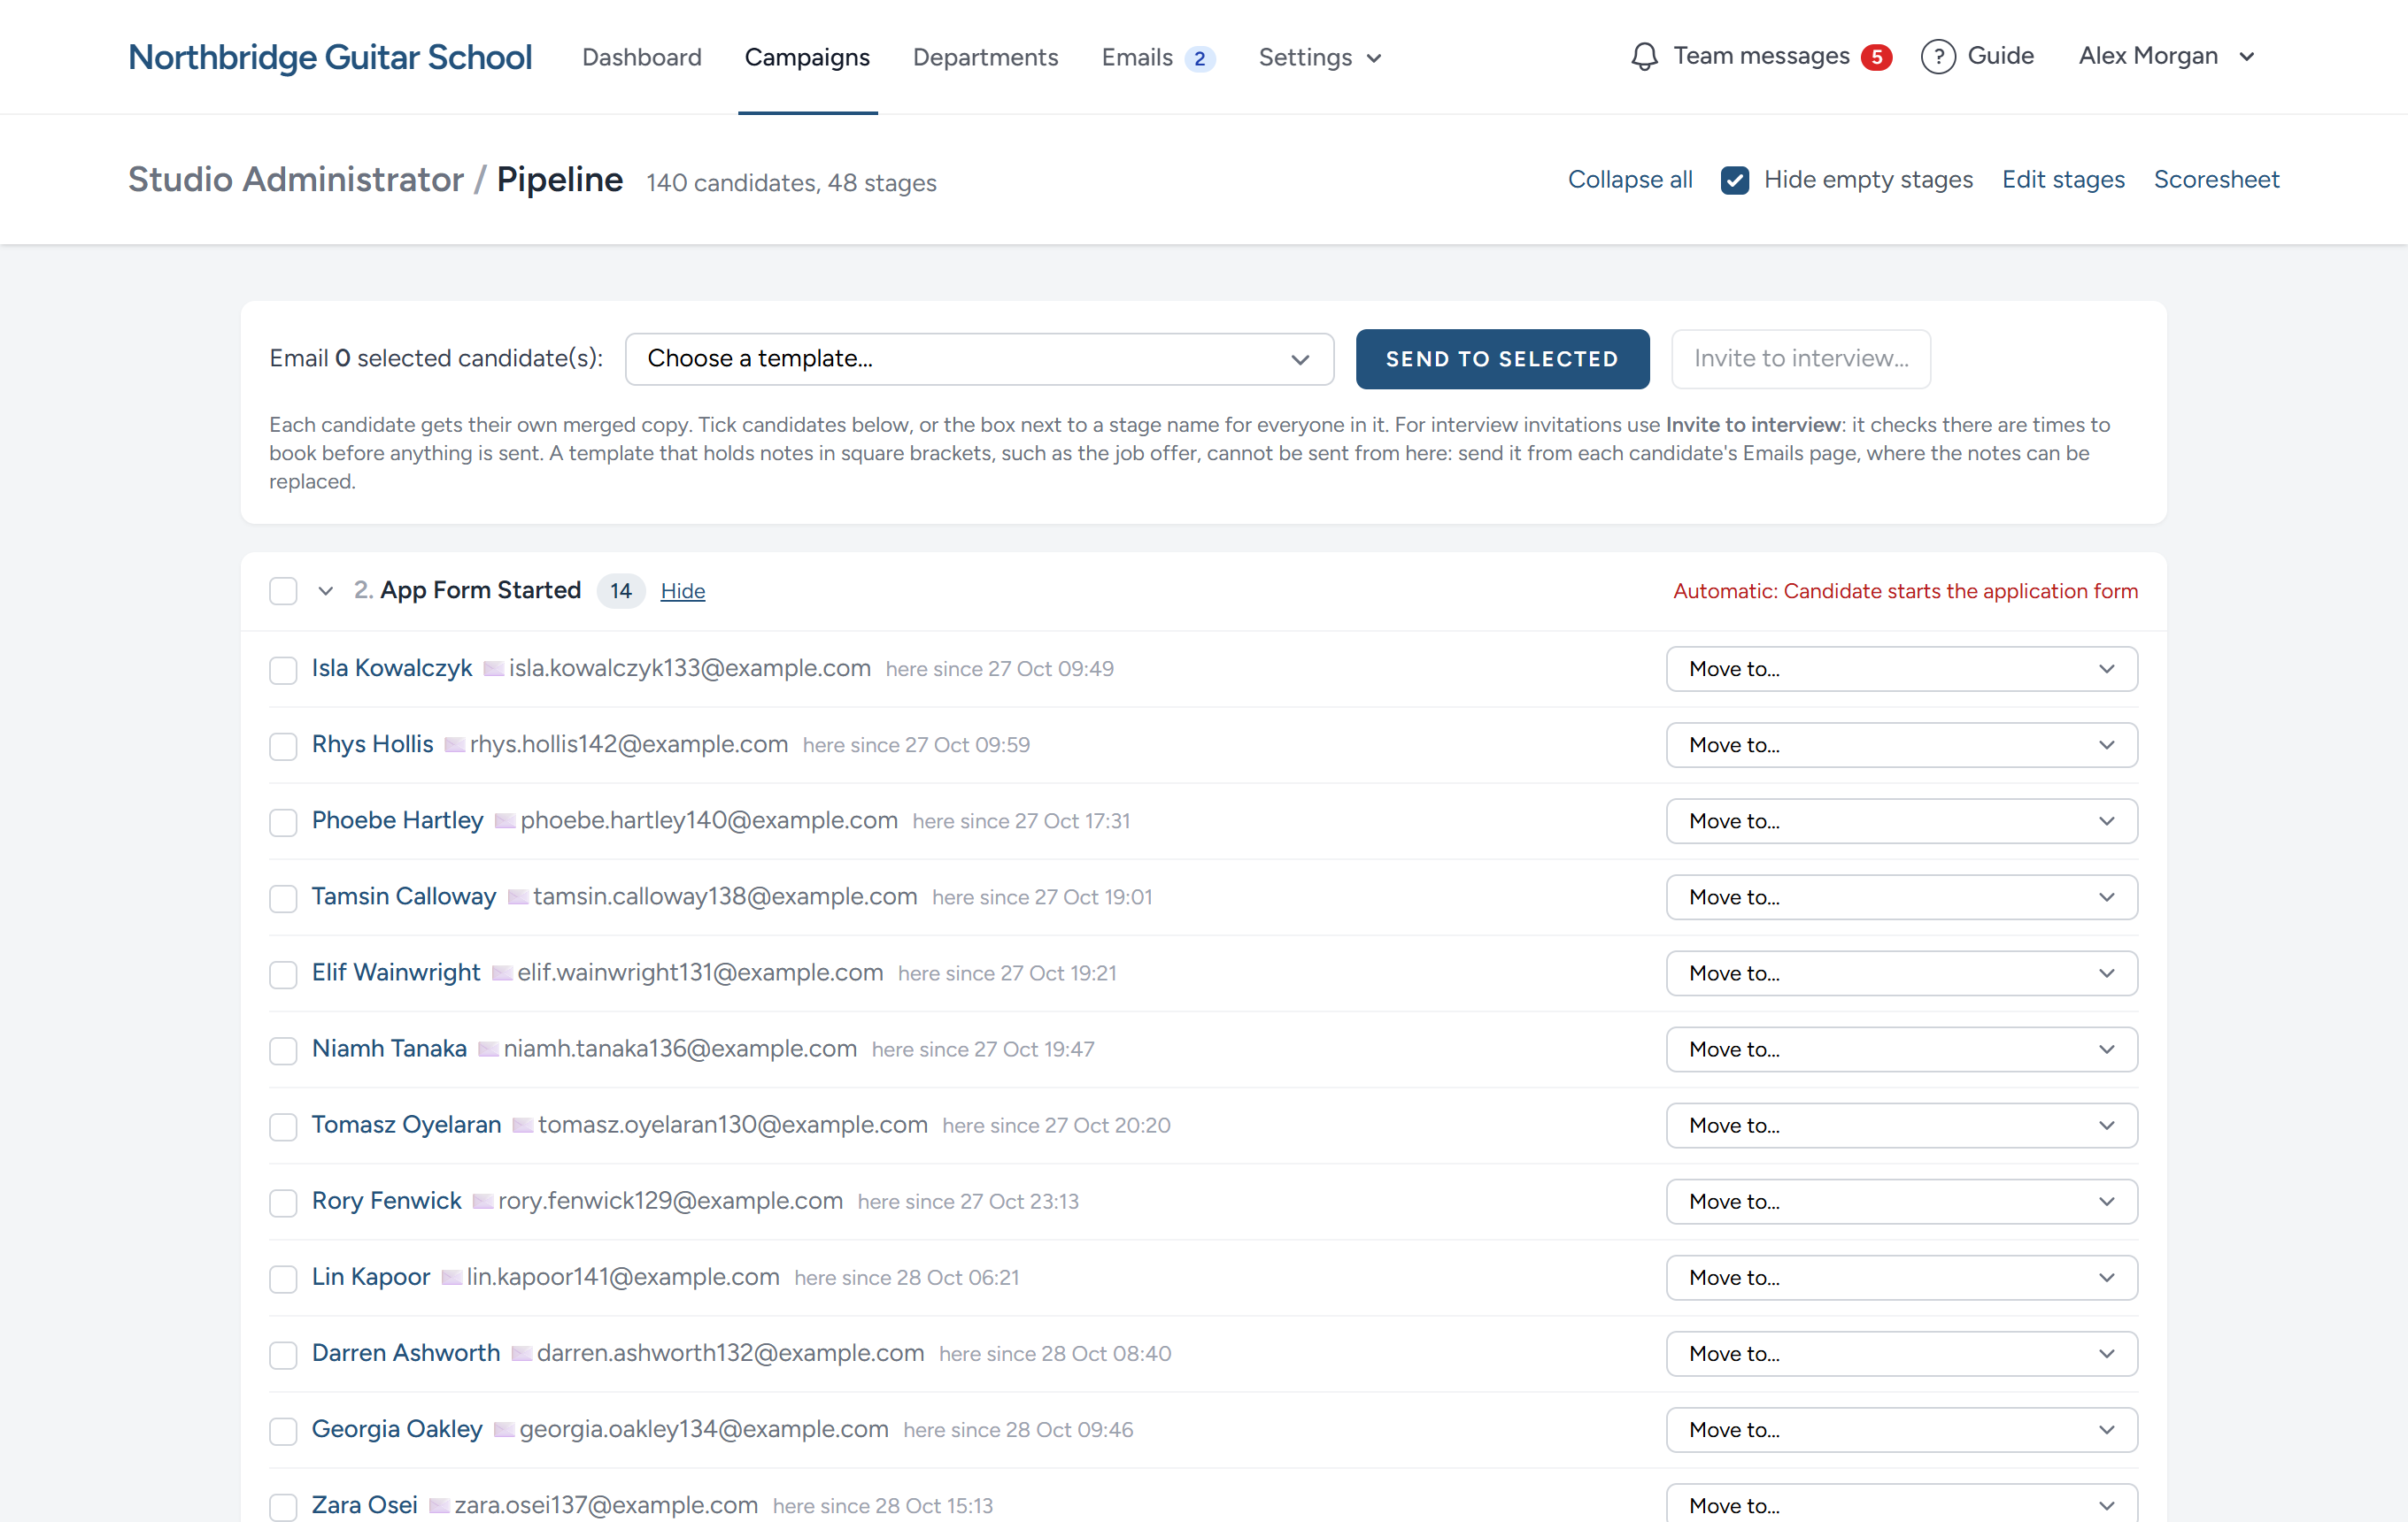Click the Northbridge Guitar School logo
The image size is (2408, 1522).
click(x=330, y=57)
